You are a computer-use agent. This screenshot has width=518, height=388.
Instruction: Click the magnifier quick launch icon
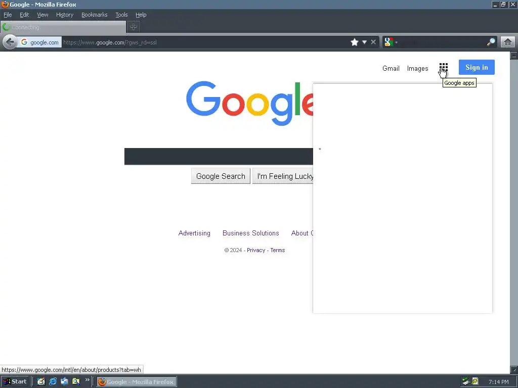pyautogui.click(x=76, y=381)
